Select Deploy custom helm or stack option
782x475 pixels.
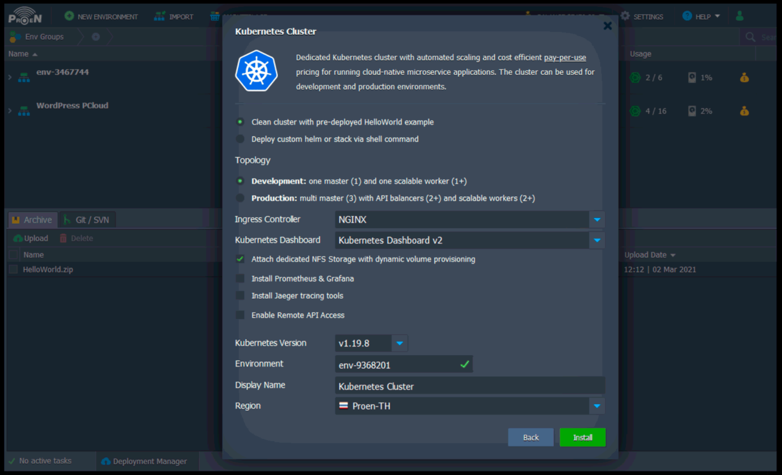coord(240,139)
